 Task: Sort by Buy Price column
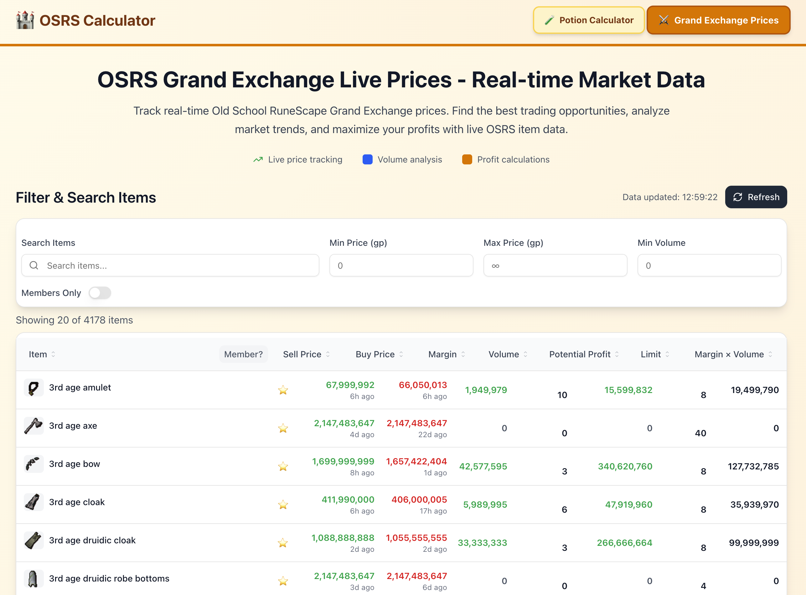379,354
